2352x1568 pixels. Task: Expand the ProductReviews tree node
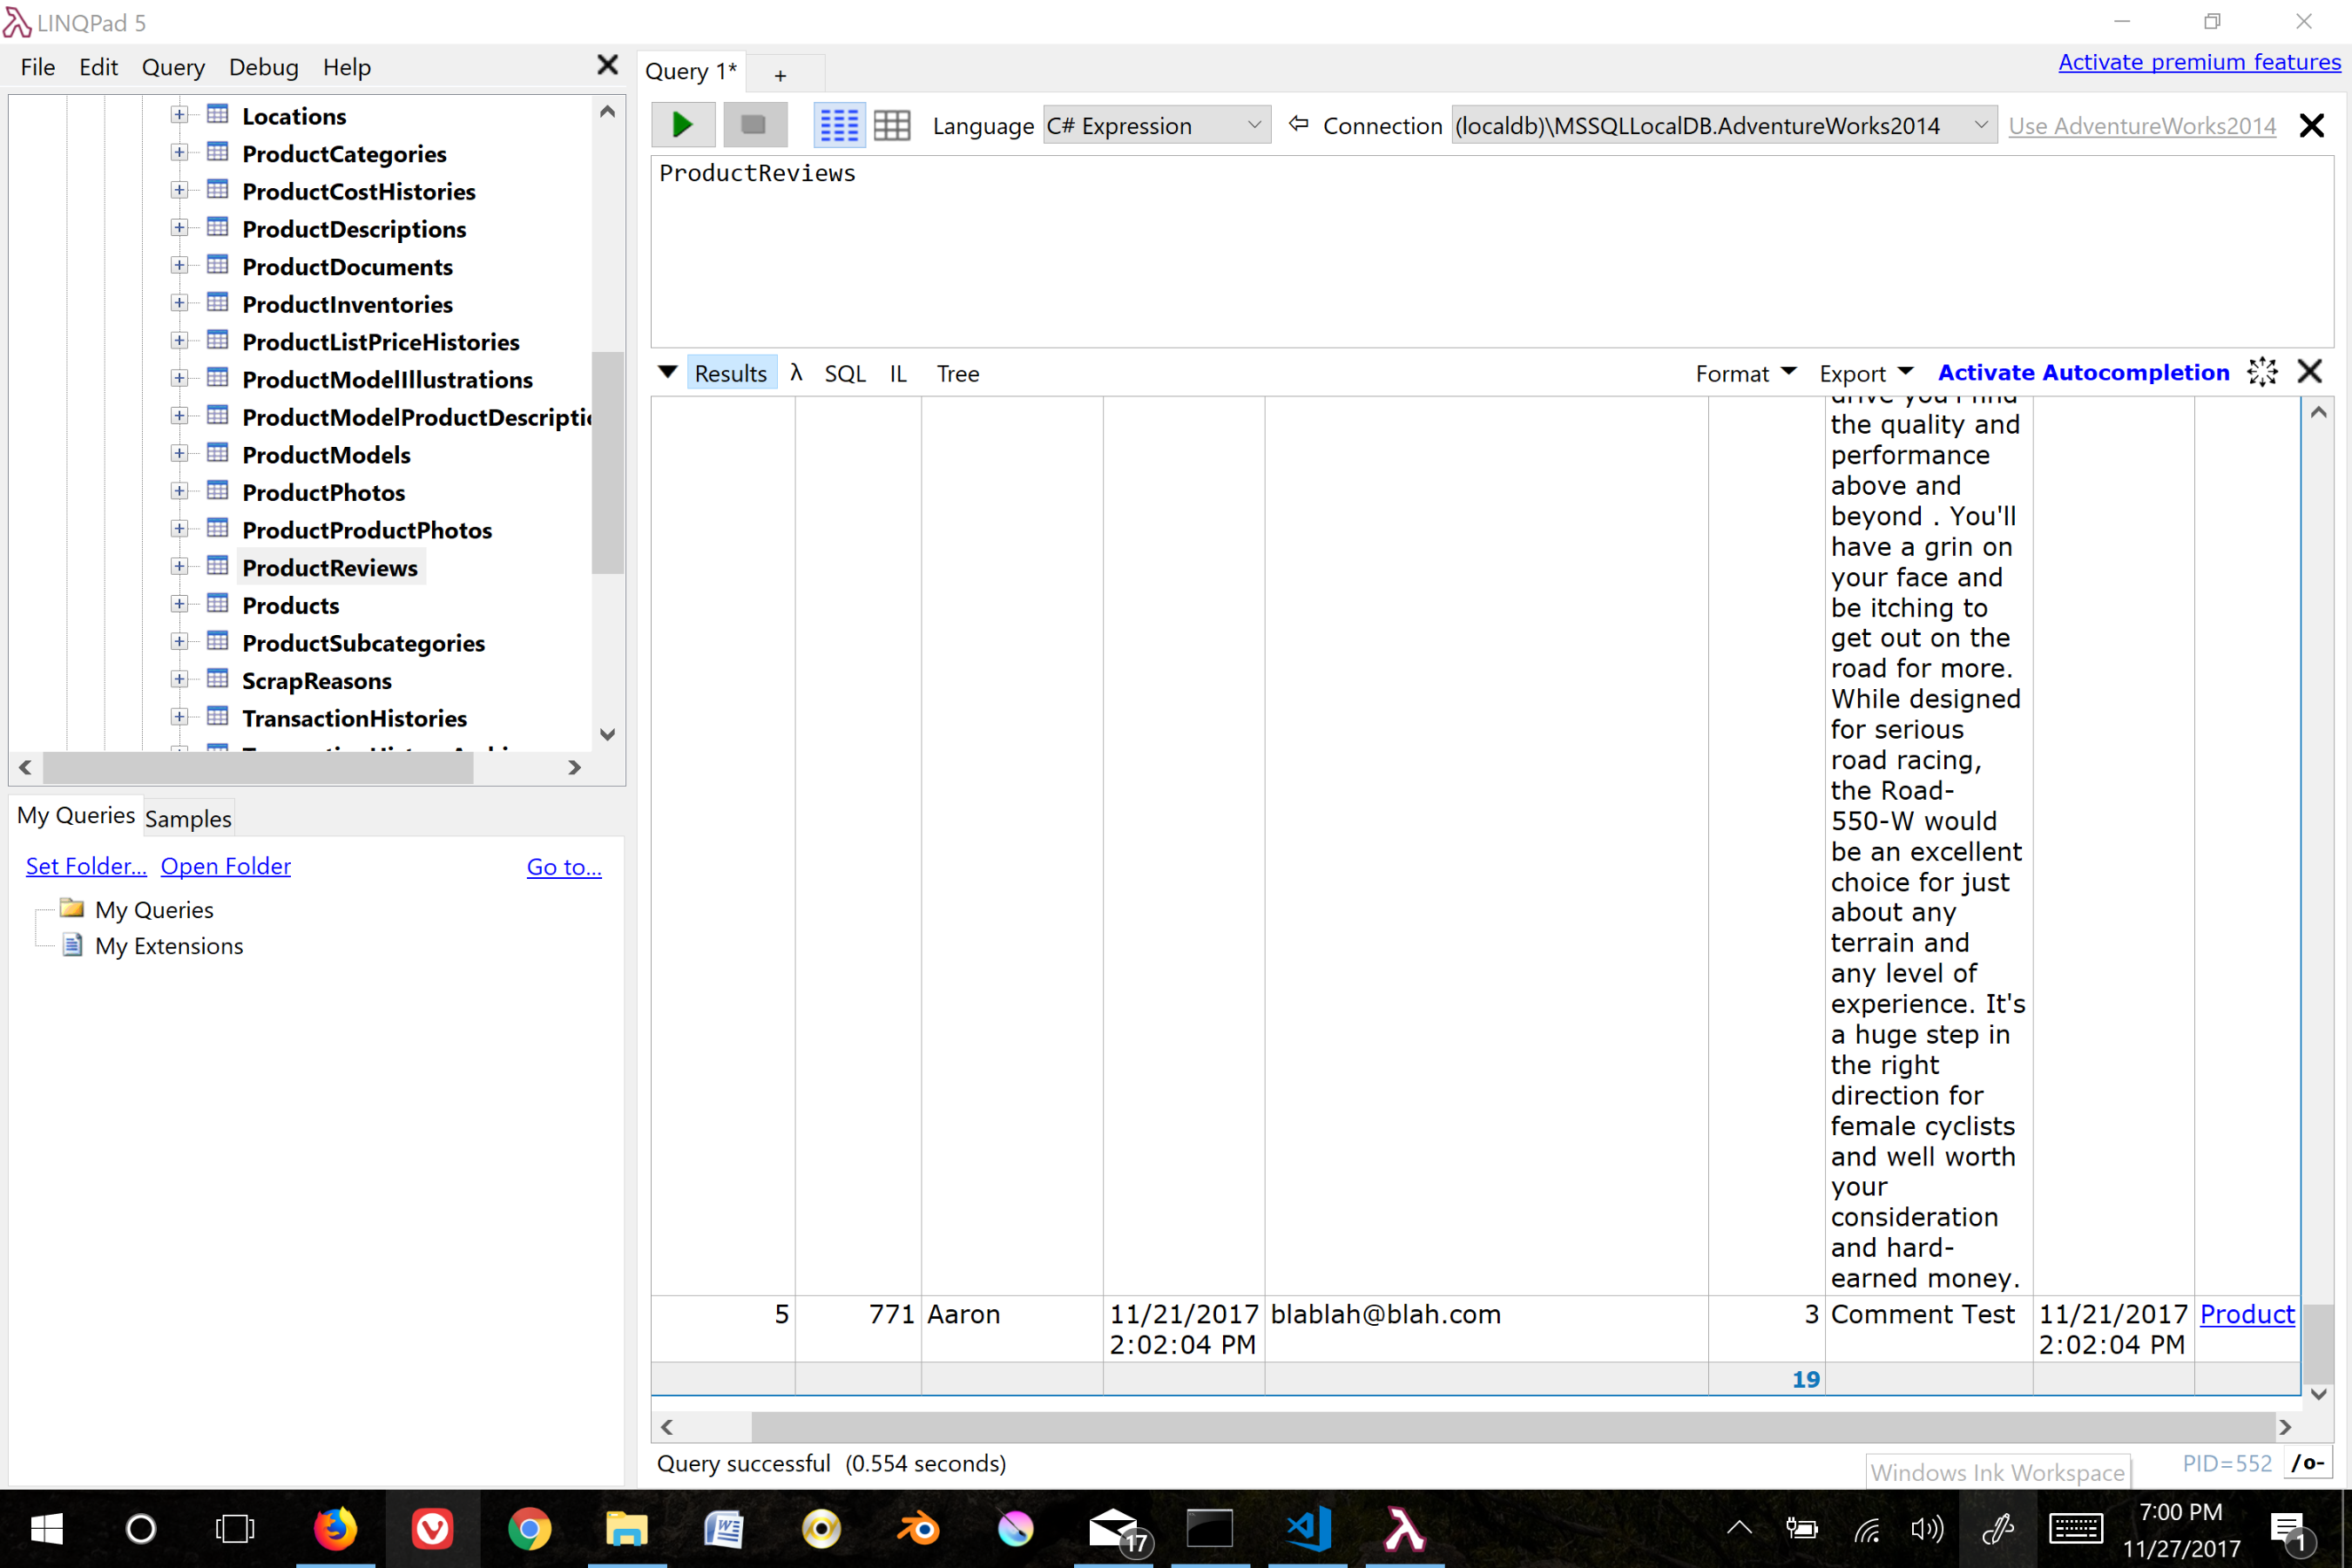coord(179,566)
